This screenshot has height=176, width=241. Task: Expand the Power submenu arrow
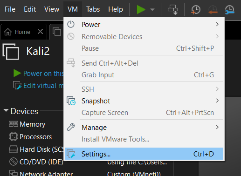[217, 24]
